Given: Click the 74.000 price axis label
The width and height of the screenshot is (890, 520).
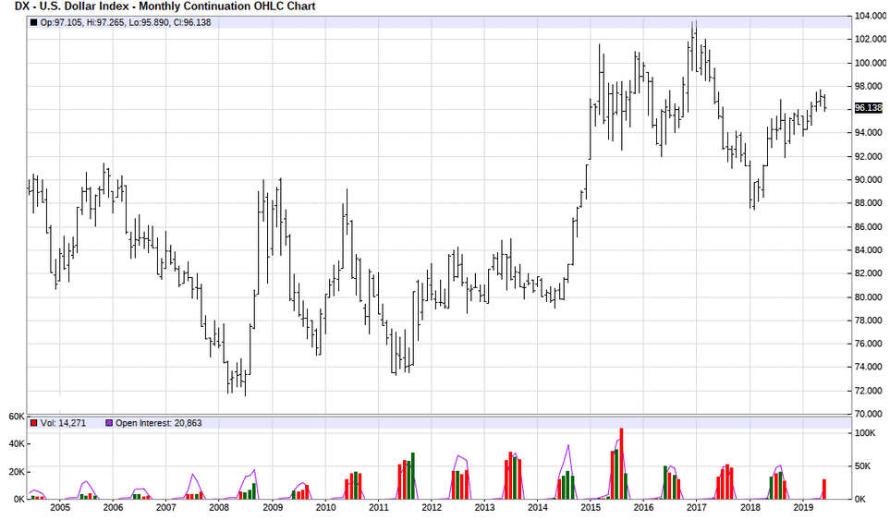Looking at the screenshot, I should 869,367.
